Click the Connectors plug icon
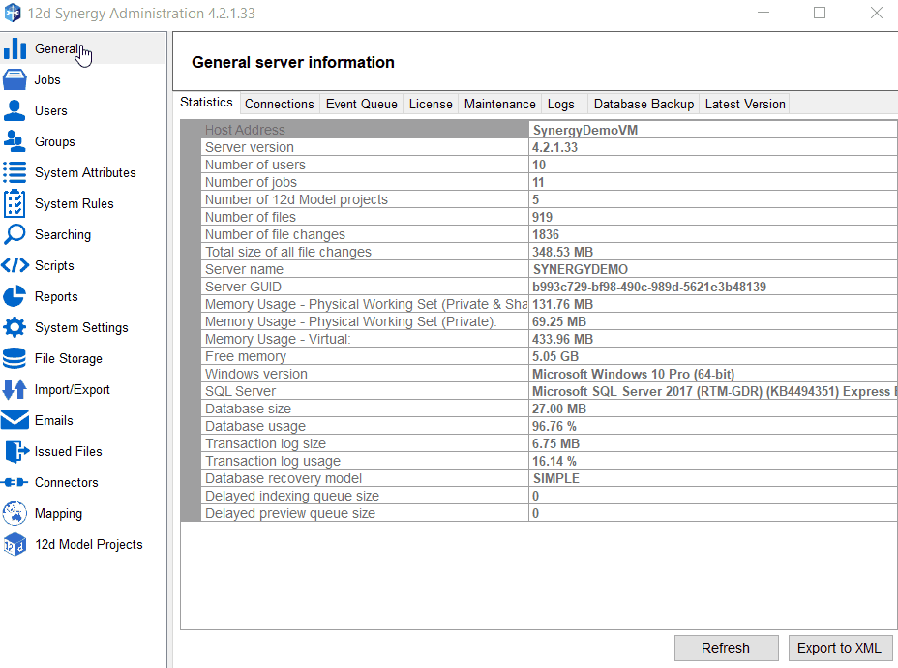The height and width of the screenshot is (668, 898). (15, 482)
